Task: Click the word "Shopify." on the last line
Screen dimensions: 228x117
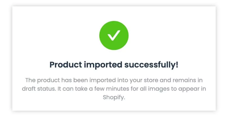Action: 114,98
